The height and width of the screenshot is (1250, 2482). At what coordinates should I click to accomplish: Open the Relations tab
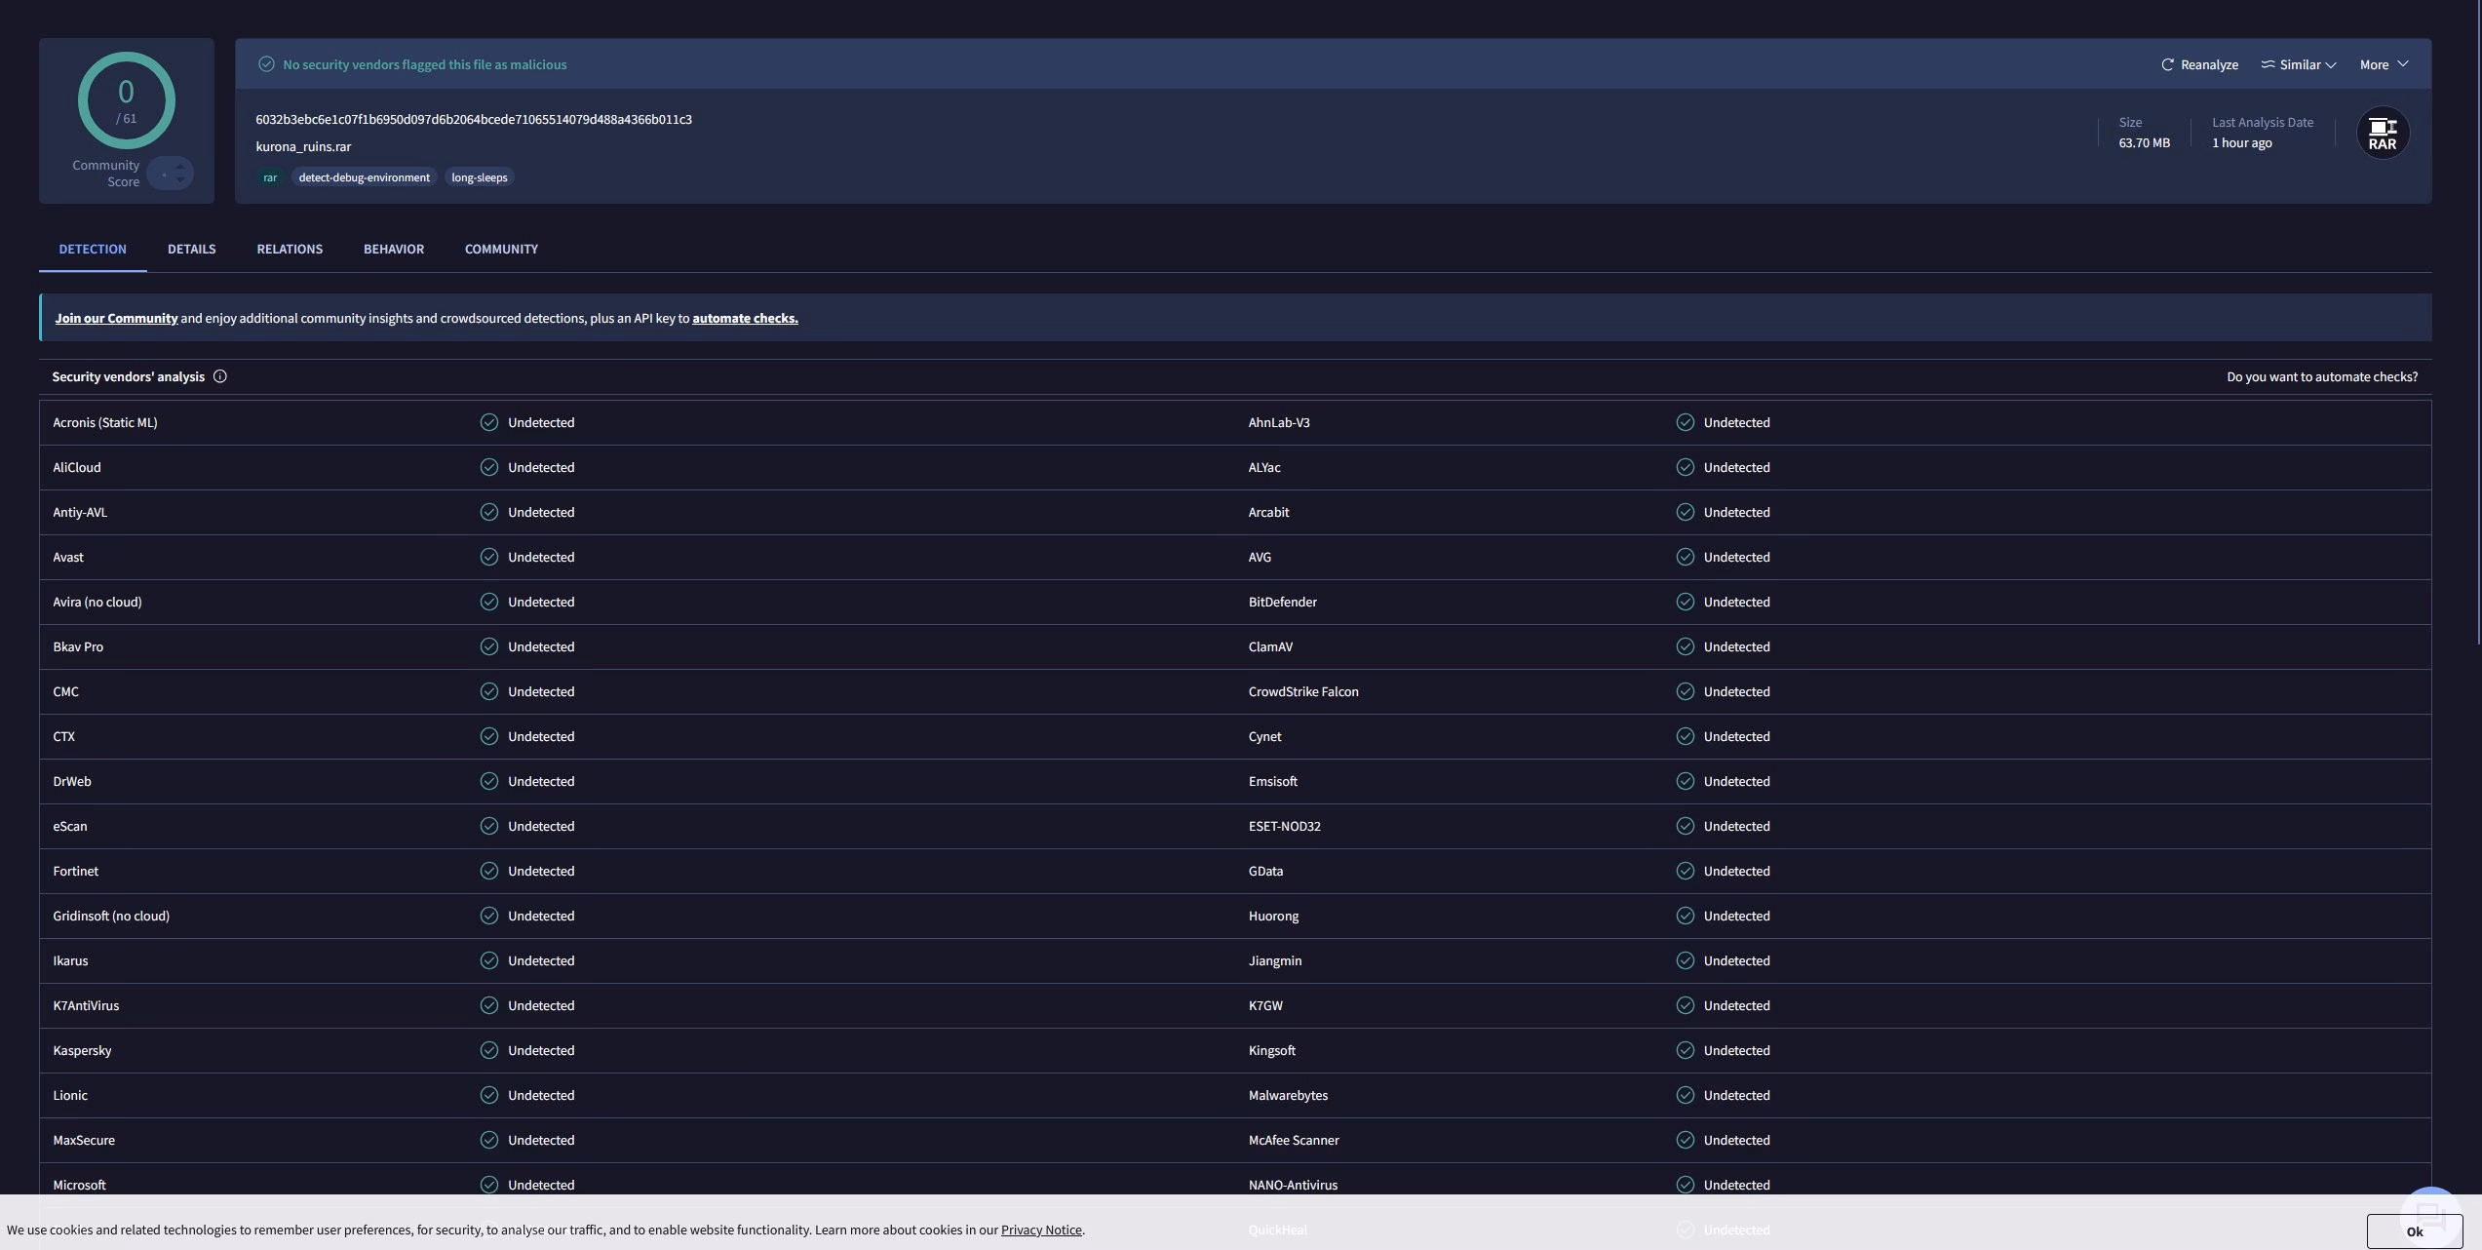click(290, 249)
